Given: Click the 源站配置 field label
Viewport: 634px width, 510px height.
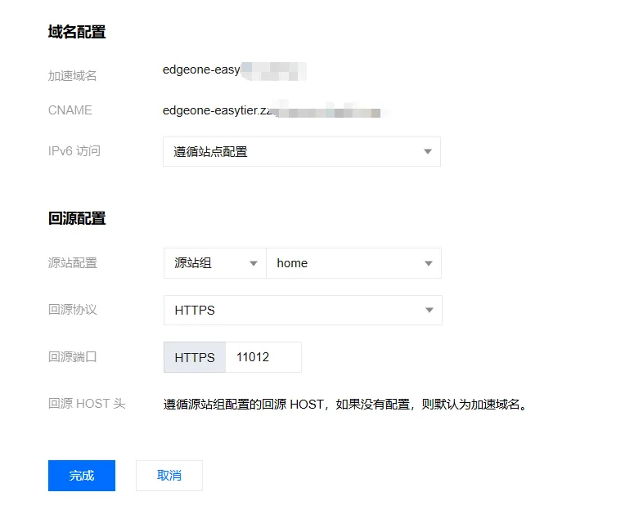Looking at the screenshot, I should pos(73,263).
